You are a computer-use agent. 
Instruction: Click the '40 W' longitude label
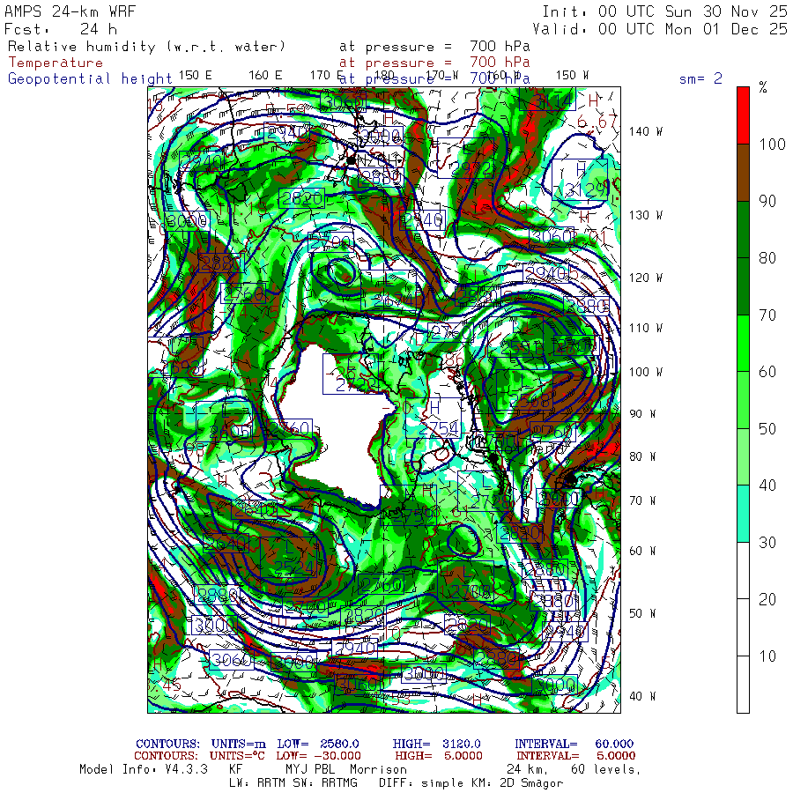[x=643, y=696]
